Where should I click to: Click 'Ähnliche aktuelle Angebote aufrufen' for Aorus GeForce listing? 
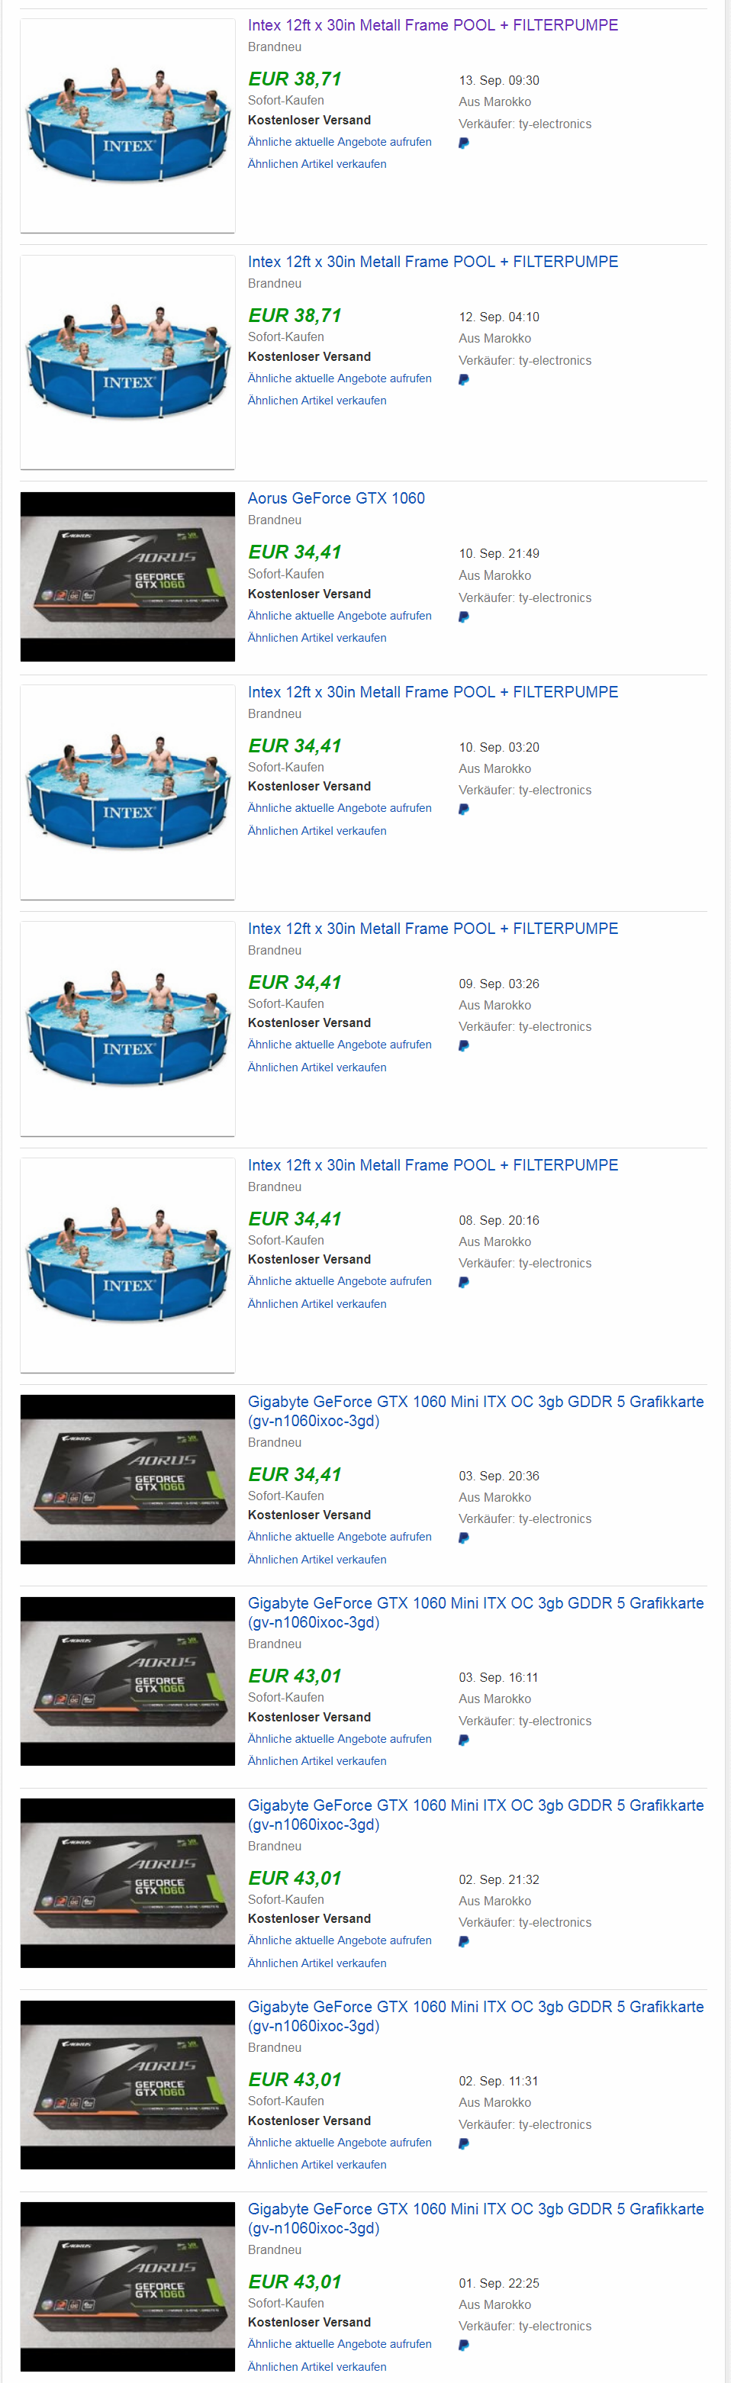point(339,616)
